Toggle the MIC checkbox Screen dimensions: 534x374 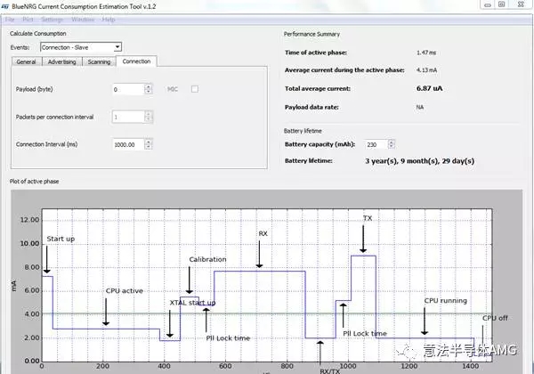tap(195, 89)
